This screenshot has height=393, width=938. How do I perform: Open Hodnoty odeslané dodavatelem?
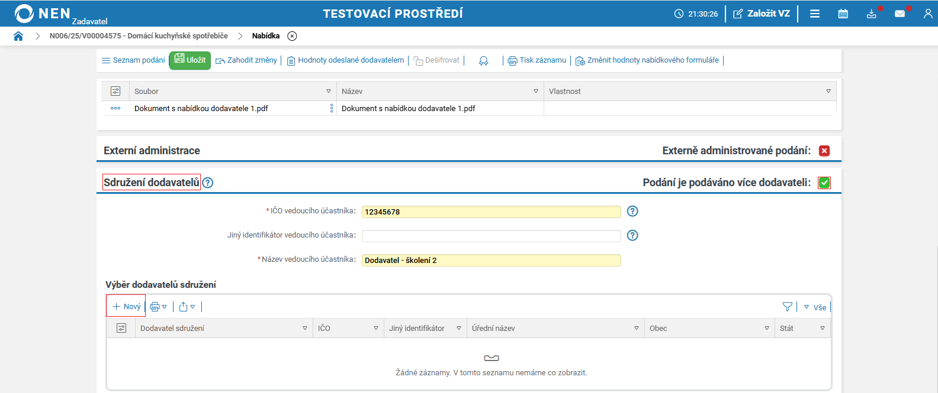tap(346, 60)
